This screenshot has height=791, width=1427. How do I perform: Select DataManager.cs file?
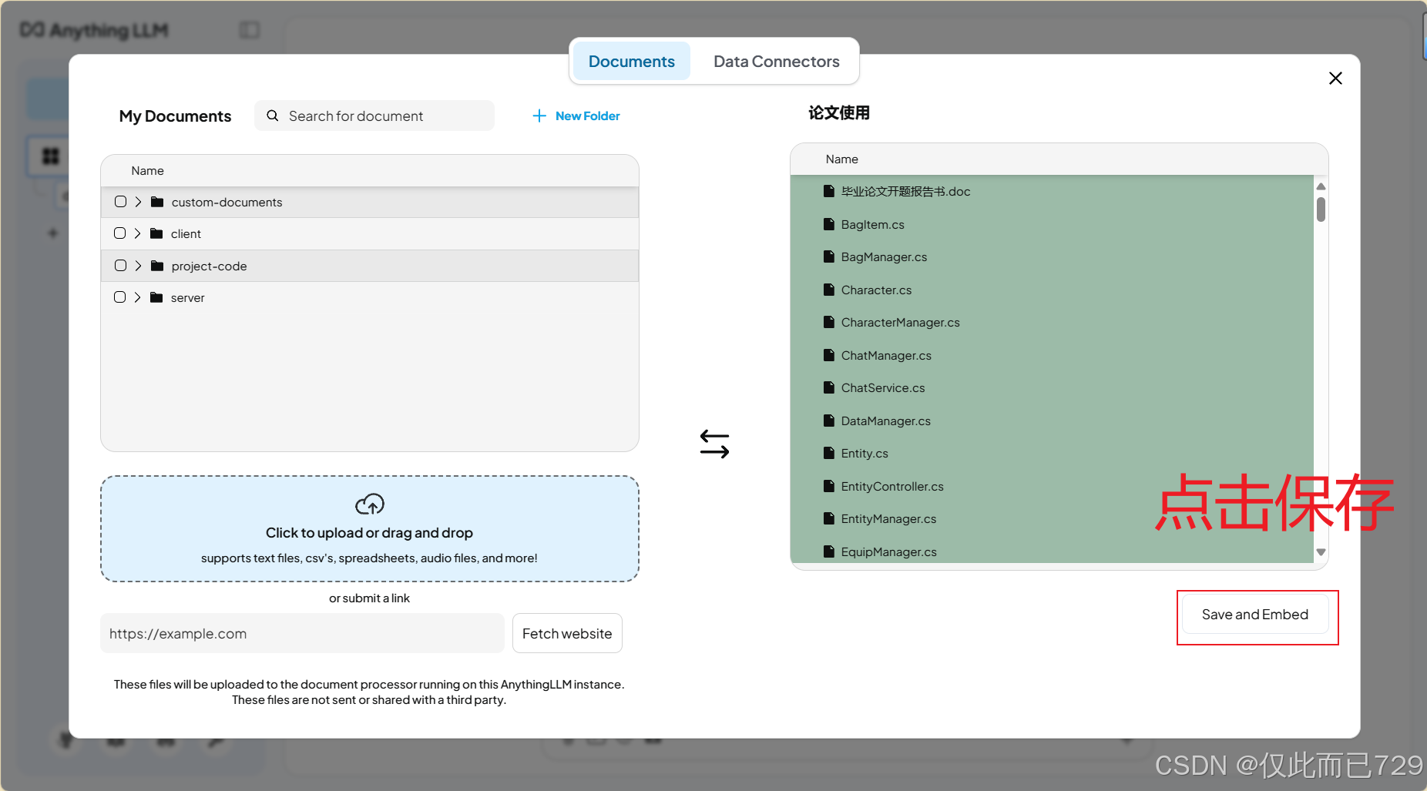point(885,421)
